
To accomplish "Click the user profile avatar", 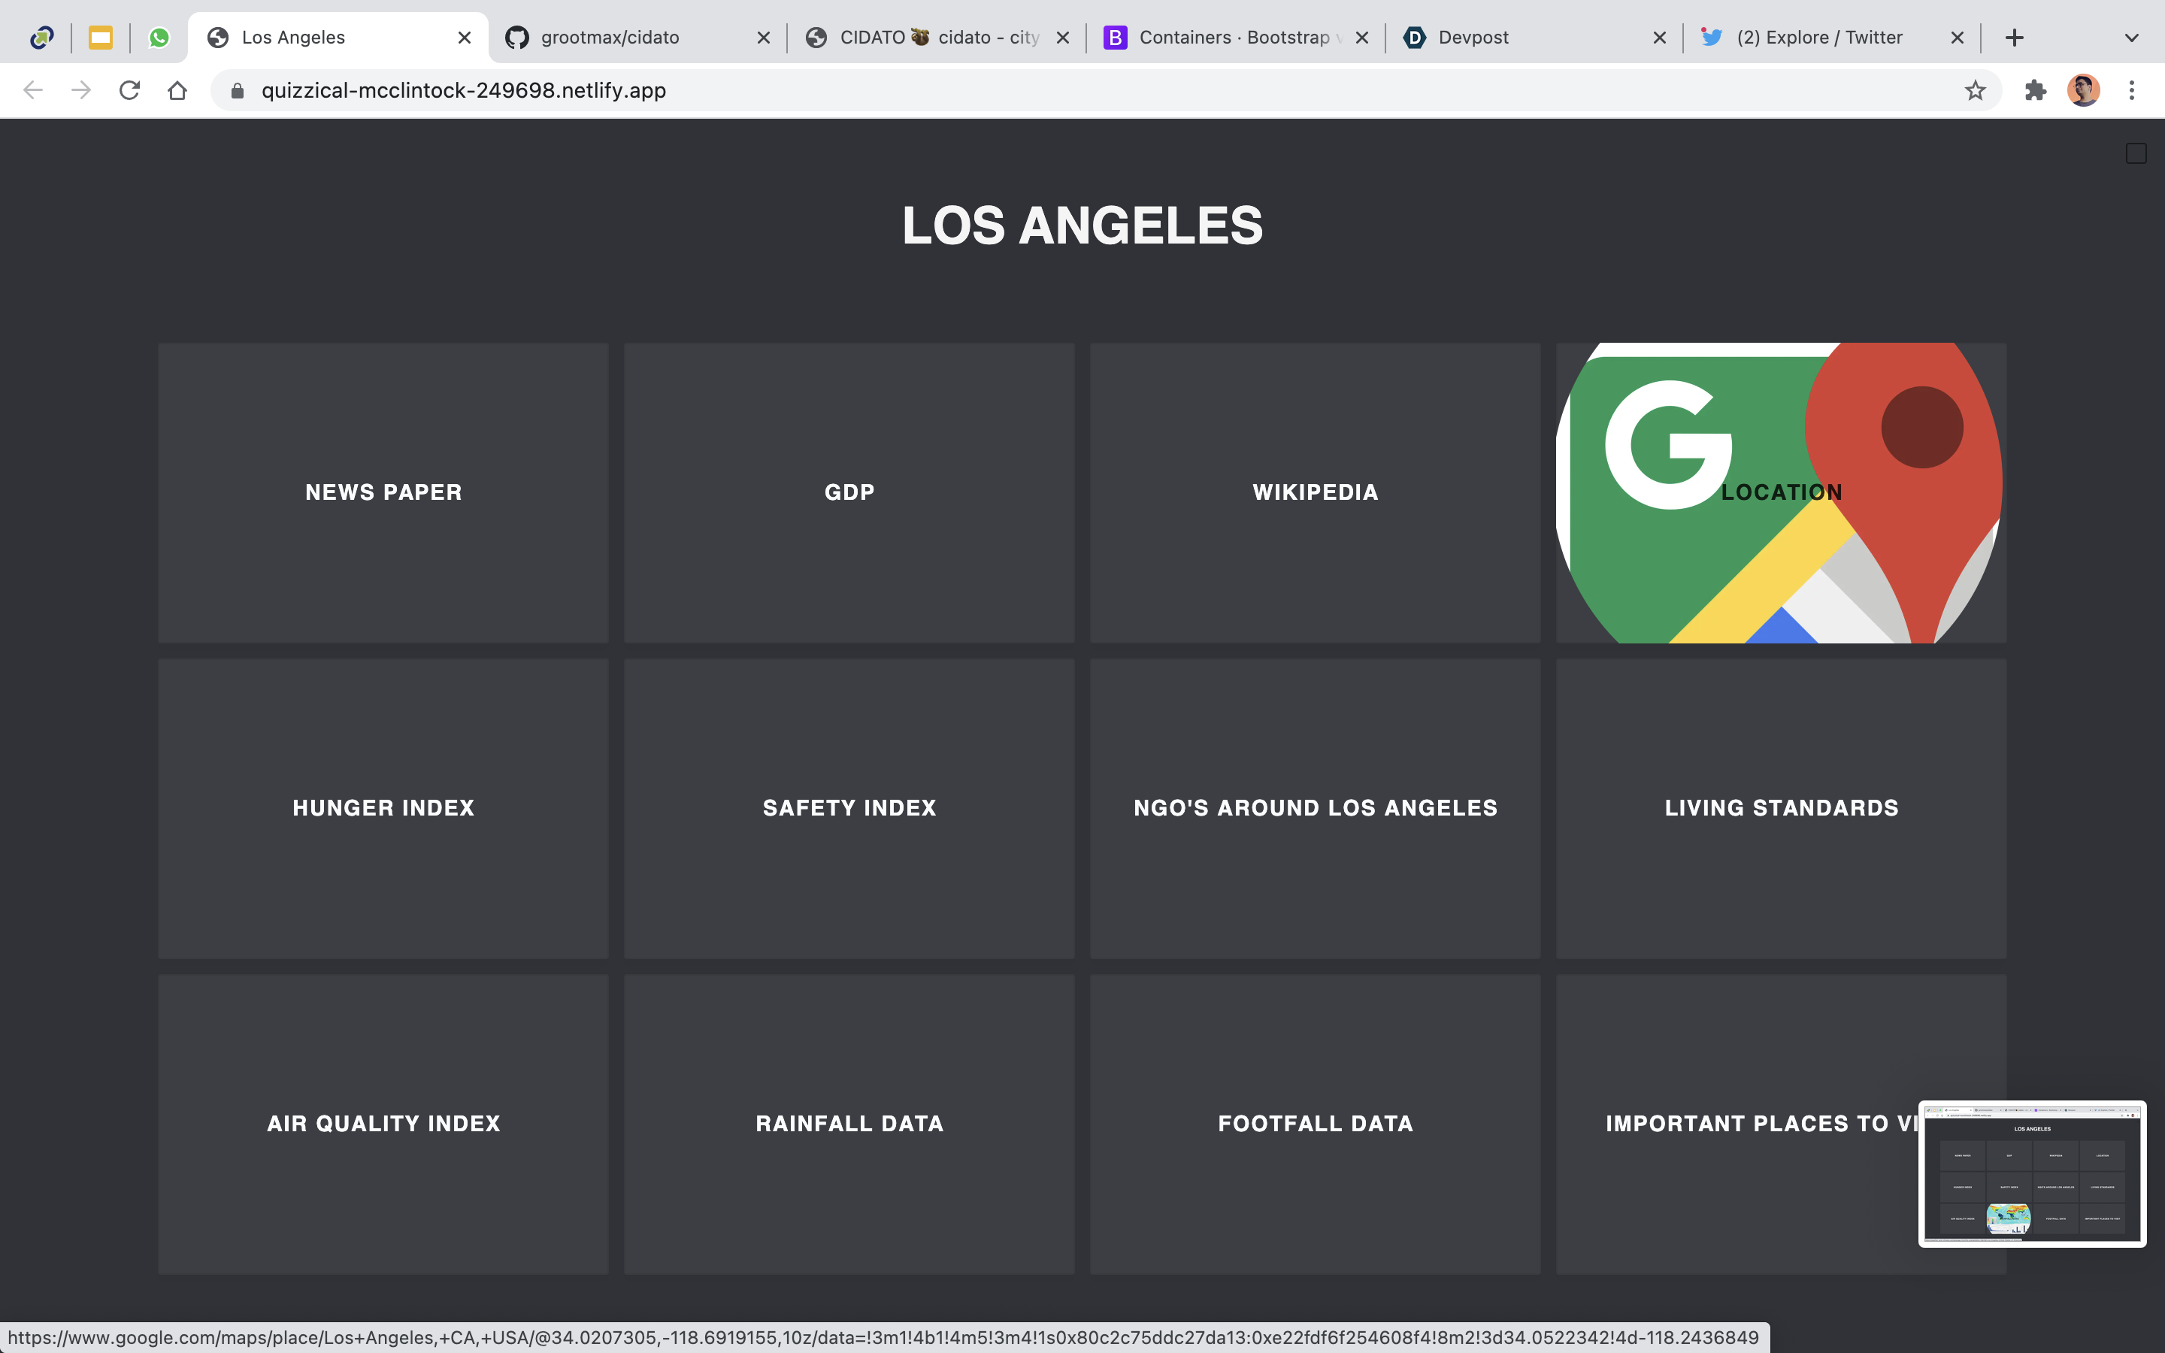I will click(2084, 90).
